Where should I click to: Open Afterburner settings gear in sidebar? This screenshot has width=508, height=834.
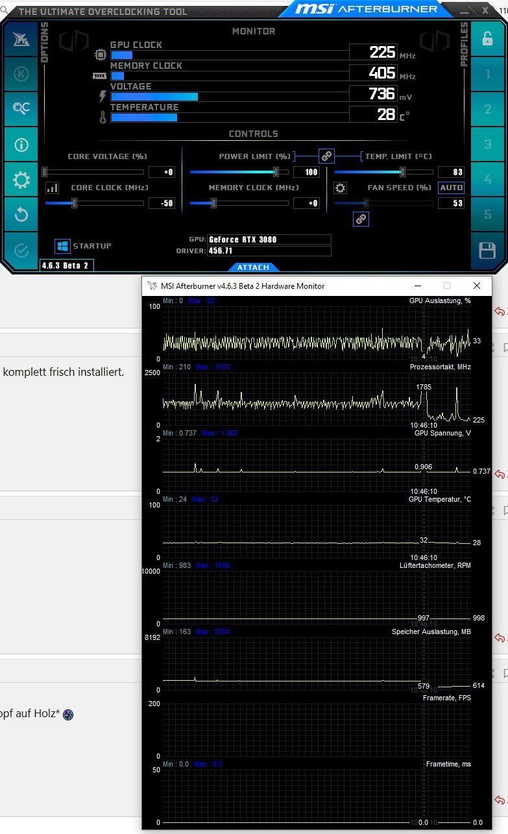[21, 180]
